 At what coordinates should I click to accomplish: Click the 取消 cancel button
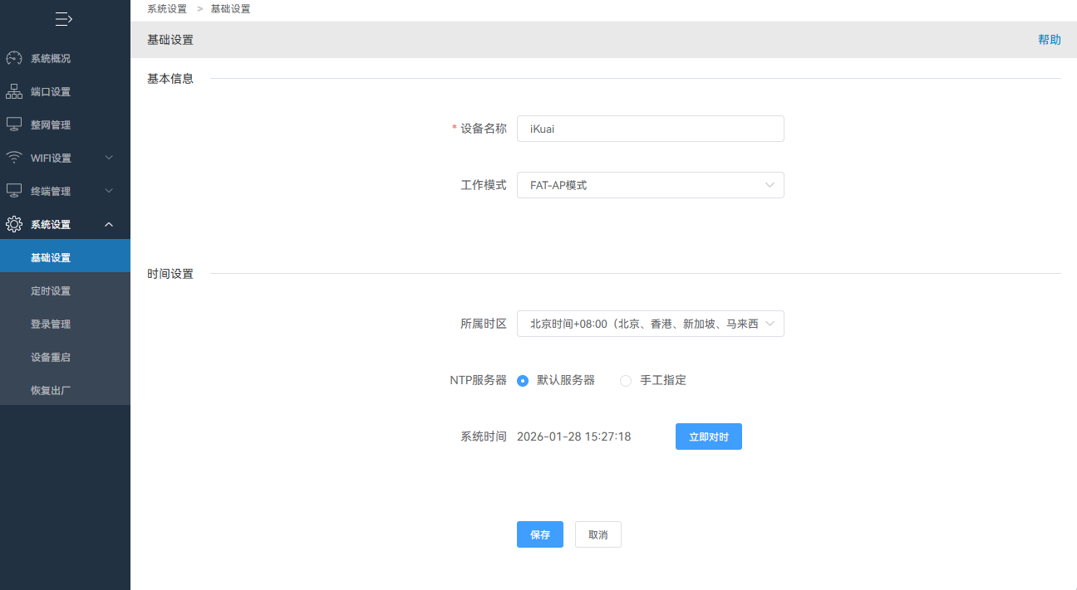(x=598, y=534)
